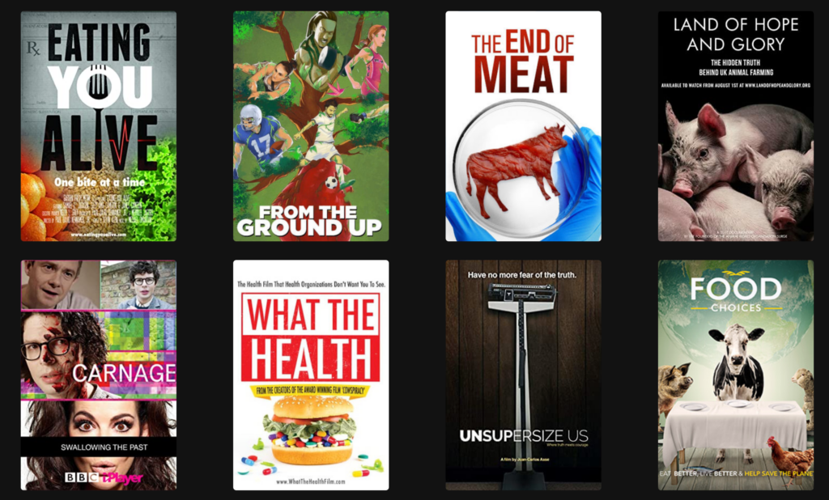Click the BBC iPlayer logo on Carnage
The image size is (829, 500).
104,478
